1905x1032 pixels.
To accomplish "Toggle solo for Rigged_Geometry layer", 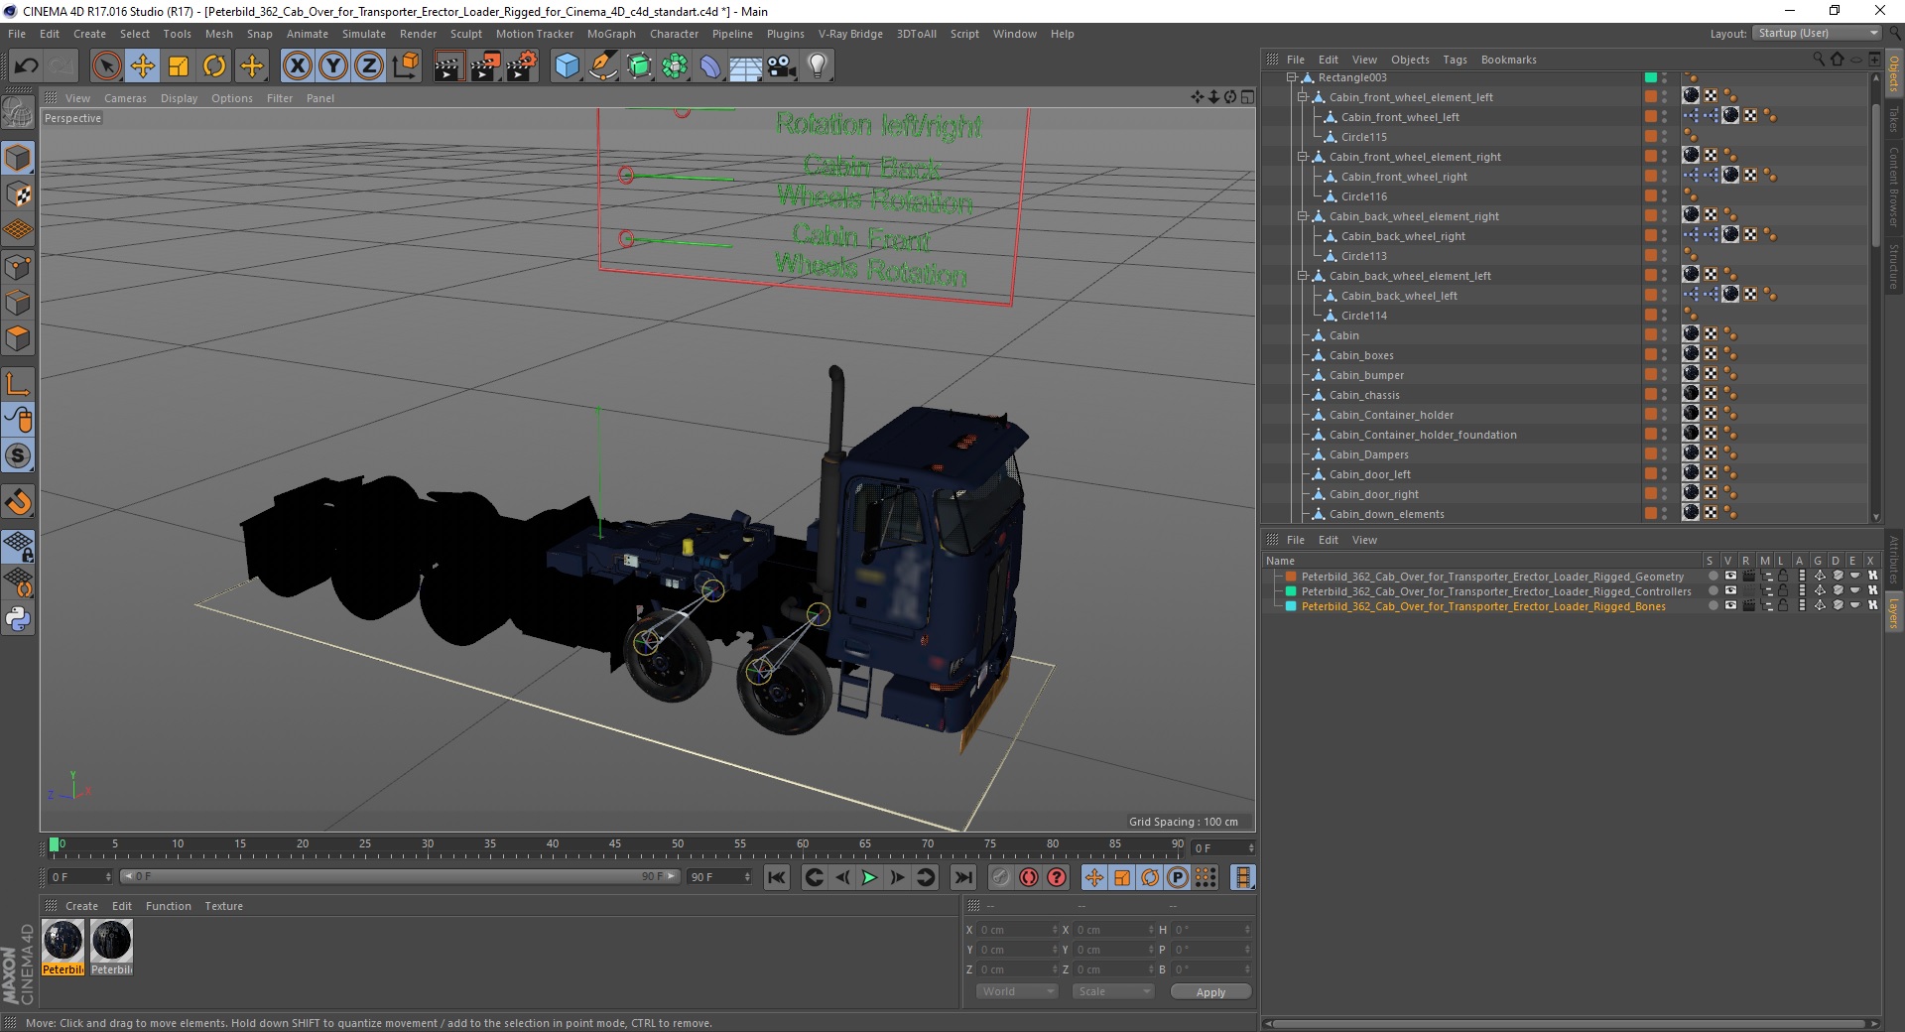I will (1713, 576).
